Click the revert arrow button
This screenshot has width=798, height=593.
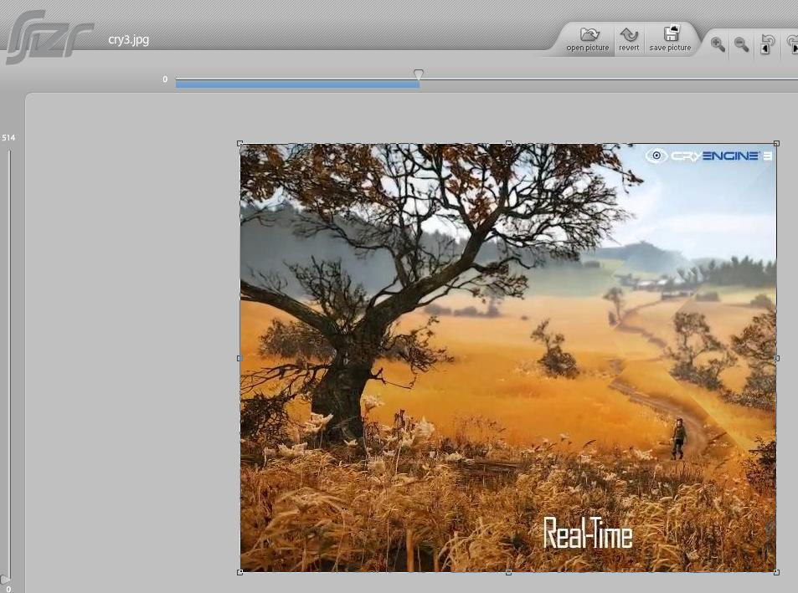pos(629,39)
